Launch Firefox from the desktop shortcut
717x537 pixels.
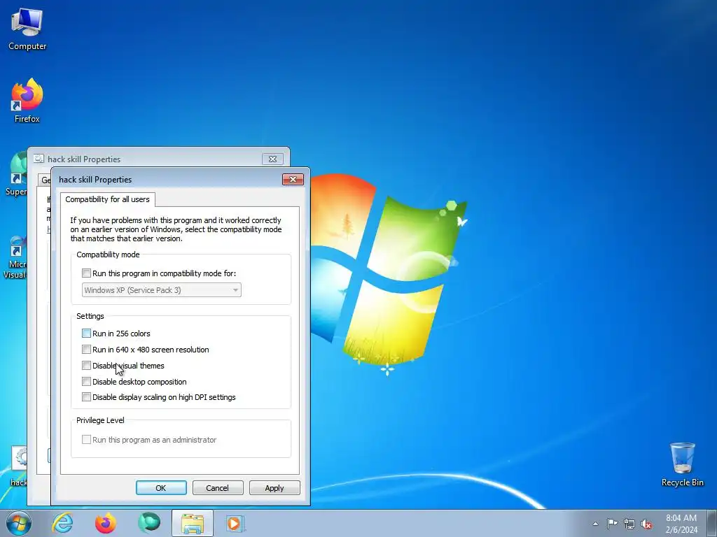27,100
